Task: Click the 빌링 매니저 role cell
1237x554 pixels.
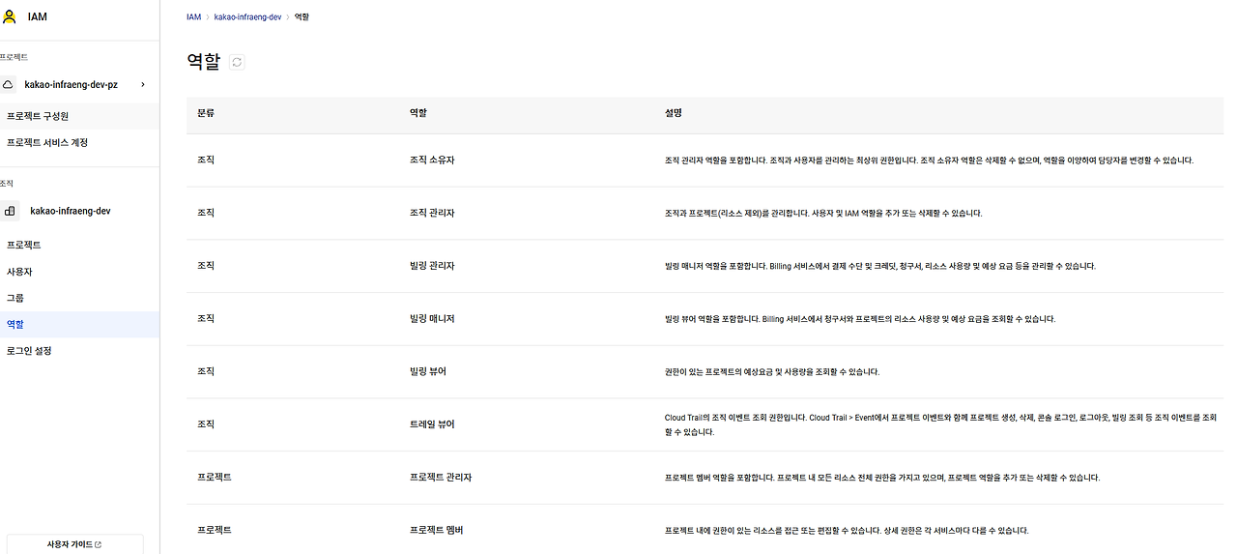Action: click(x=432, y=319)
